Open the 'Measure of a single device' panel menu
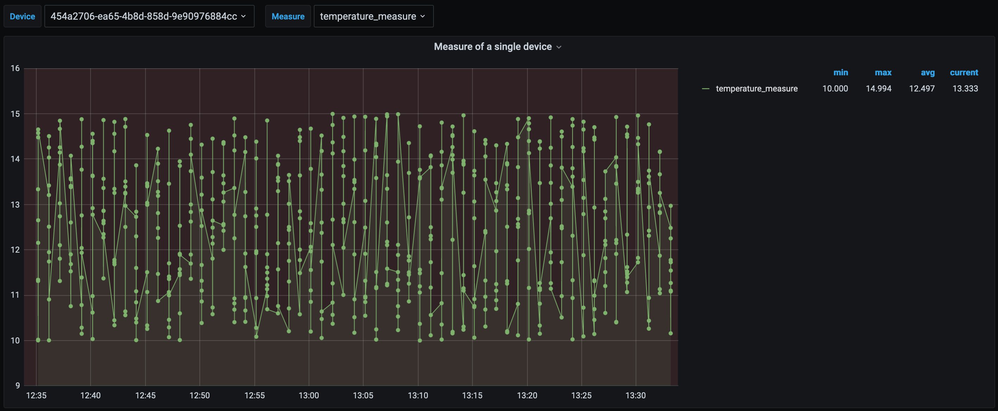 click(x=498, y=47)
